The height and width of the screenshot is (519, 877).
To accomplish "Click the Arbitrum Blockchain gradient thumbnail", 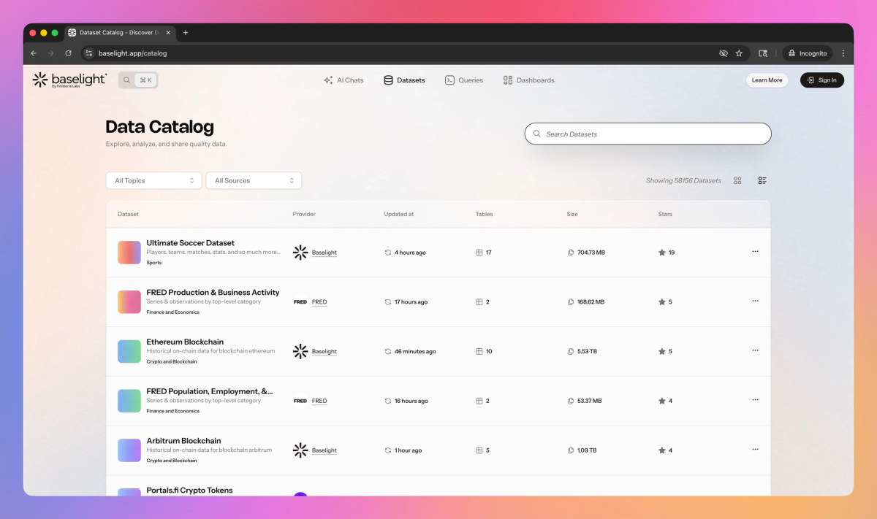I will 129,450.
